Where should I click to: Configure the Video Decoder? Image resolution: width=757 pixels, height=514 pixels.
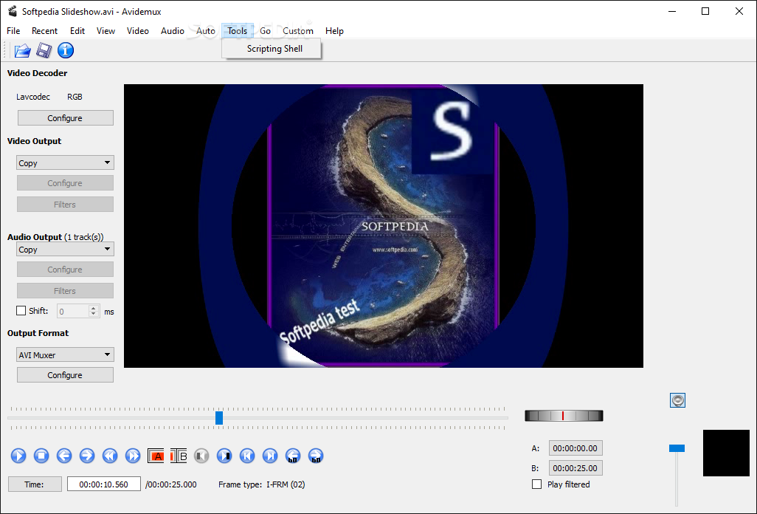[x=65, y=118]
